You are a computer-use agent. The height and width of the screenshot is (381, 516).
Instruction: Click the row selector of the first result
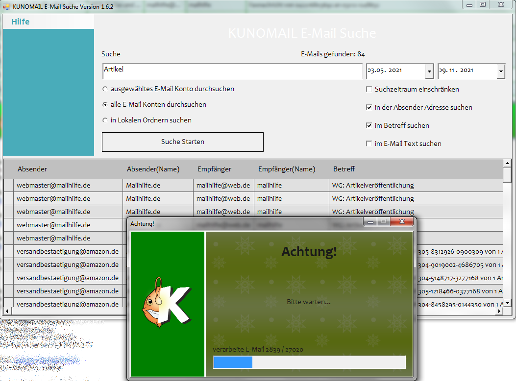tap(8, 186)
